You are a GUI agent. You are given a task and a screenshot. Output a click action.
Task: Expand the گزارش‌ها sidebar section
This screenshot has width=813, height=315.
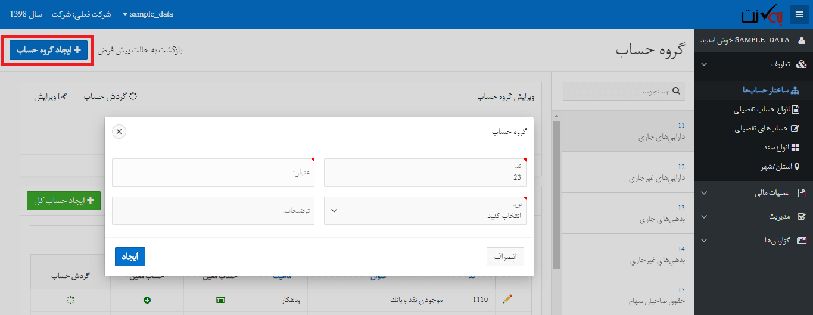point(753,241)
